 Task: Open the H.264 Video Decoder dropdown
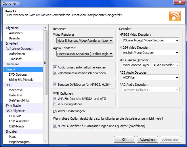151,53
